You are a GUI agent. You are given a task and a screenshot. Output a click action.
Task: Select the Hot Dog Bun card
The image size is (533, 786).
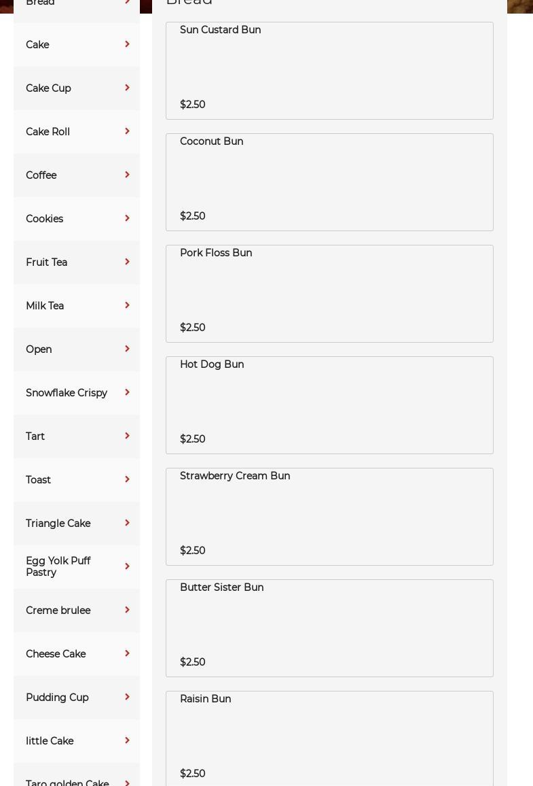tap(329, 405)
